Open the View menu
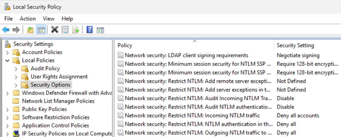Screen dimensions: 341x137 [49, 19]
